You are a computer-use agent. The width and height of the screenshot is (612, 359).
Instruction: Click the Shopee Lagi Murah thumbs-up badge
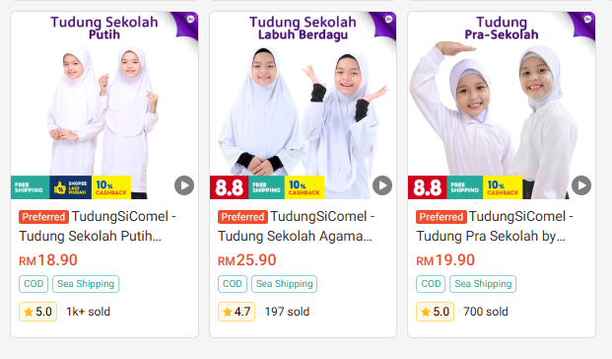pos(71,187)
